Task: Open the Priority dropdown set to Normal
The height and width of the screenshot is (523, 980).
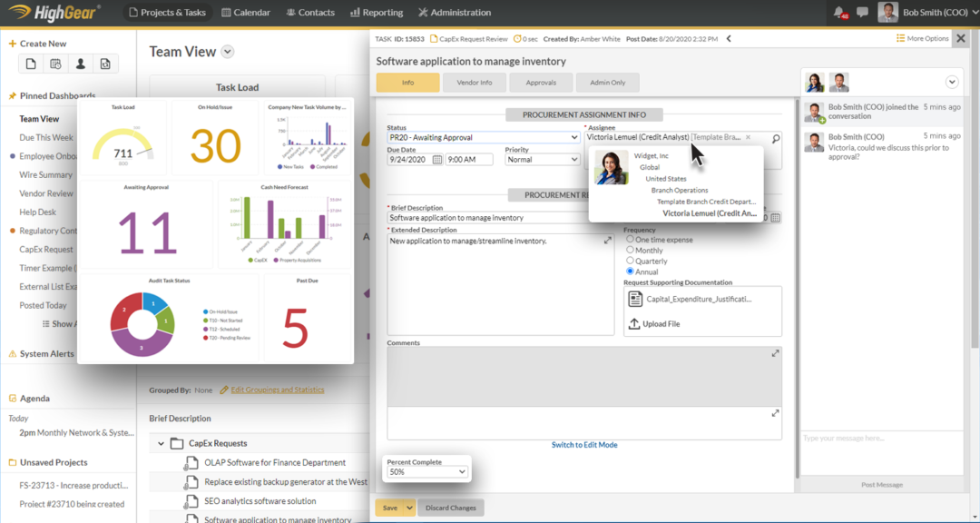Action: [543, 159]
